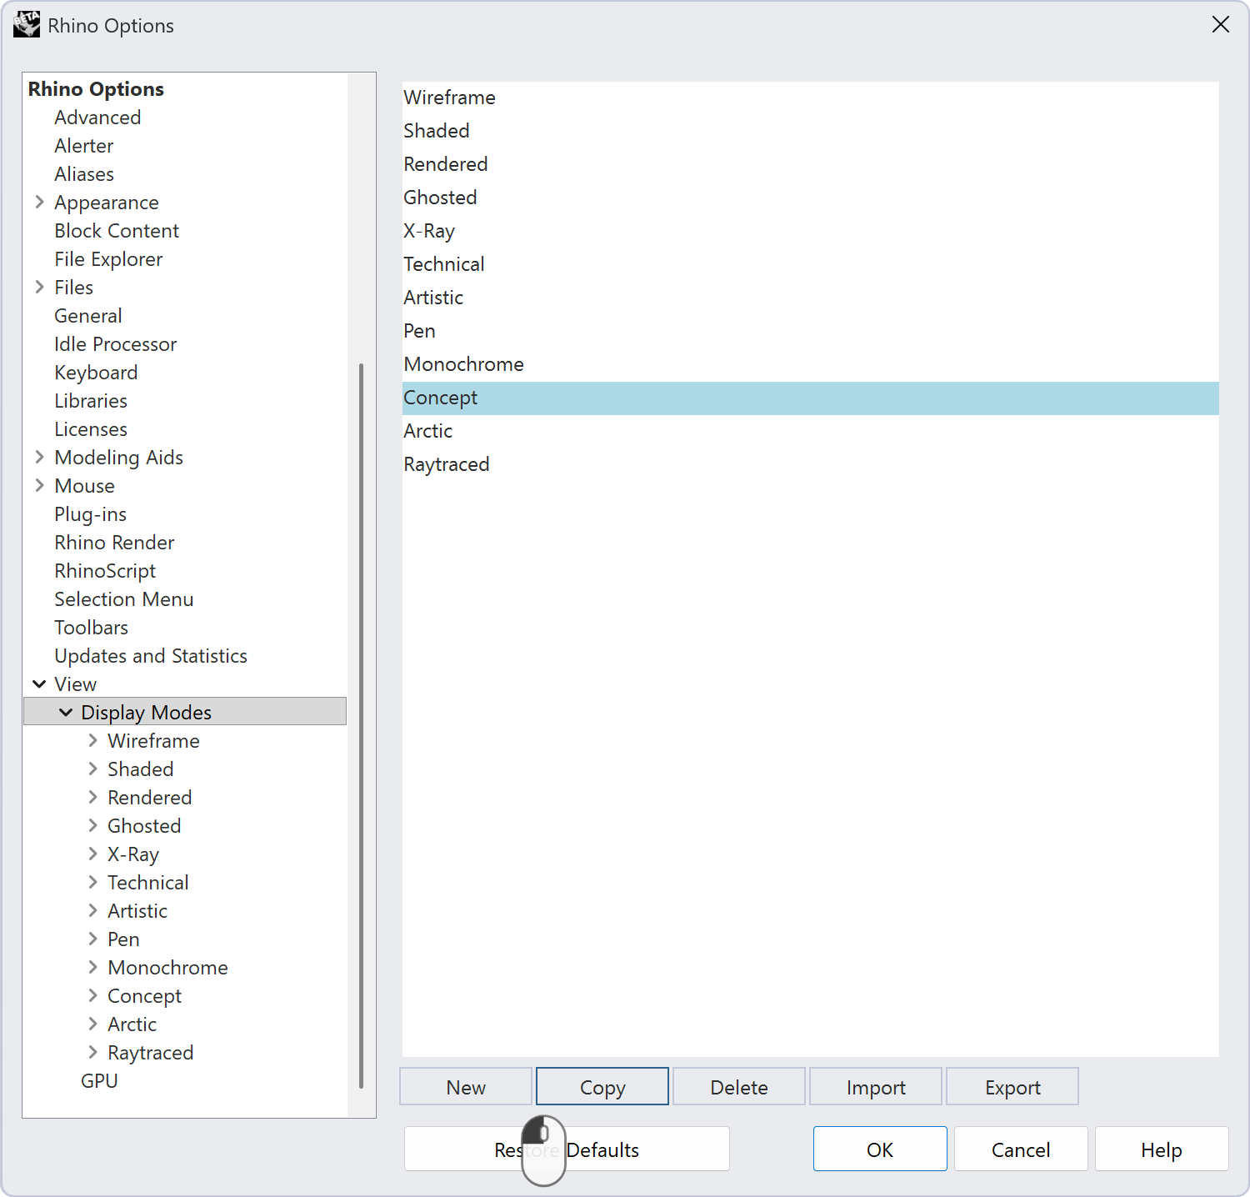Delete the selected display mode
The height and width of the screenshot is (1197, 1250).
click(739, 1087)
